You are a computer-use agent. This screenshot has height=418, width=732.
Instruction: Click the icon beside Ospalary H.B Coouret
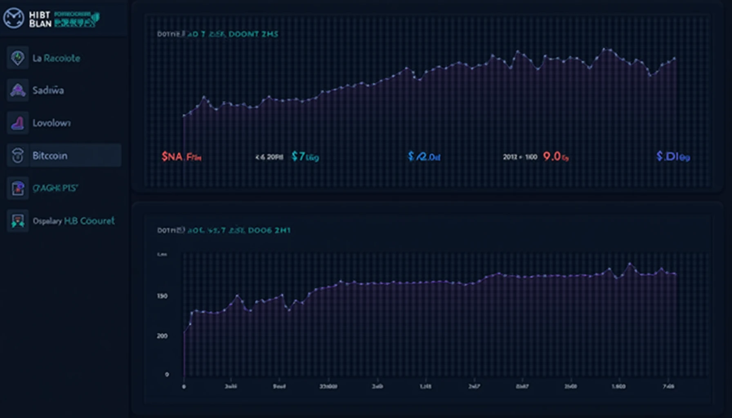(18, 221)
